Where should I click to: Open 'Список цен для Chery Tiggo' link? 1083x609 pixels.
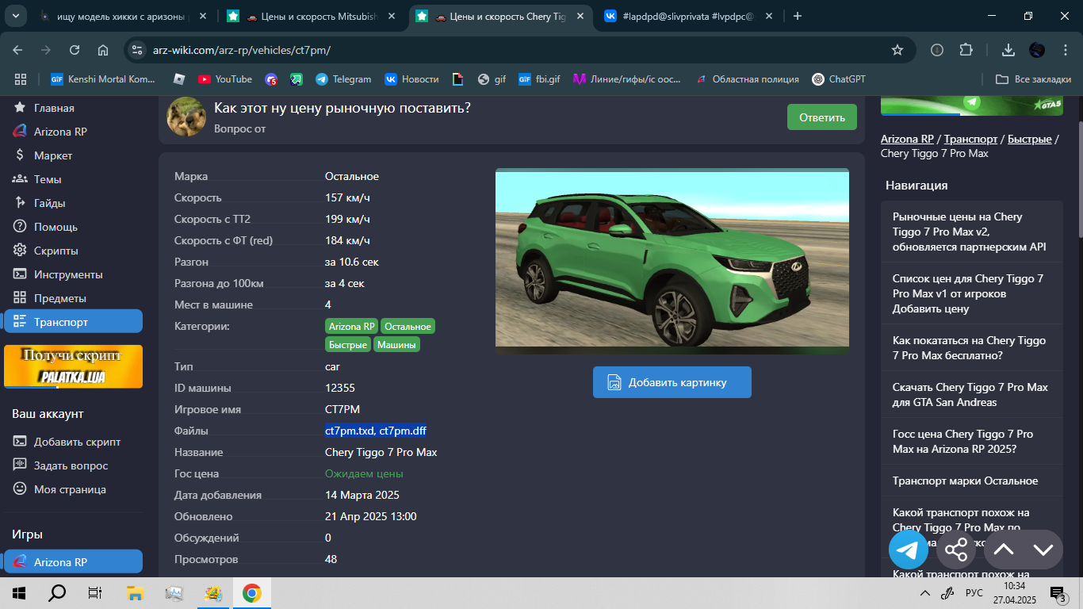(972, 293)
